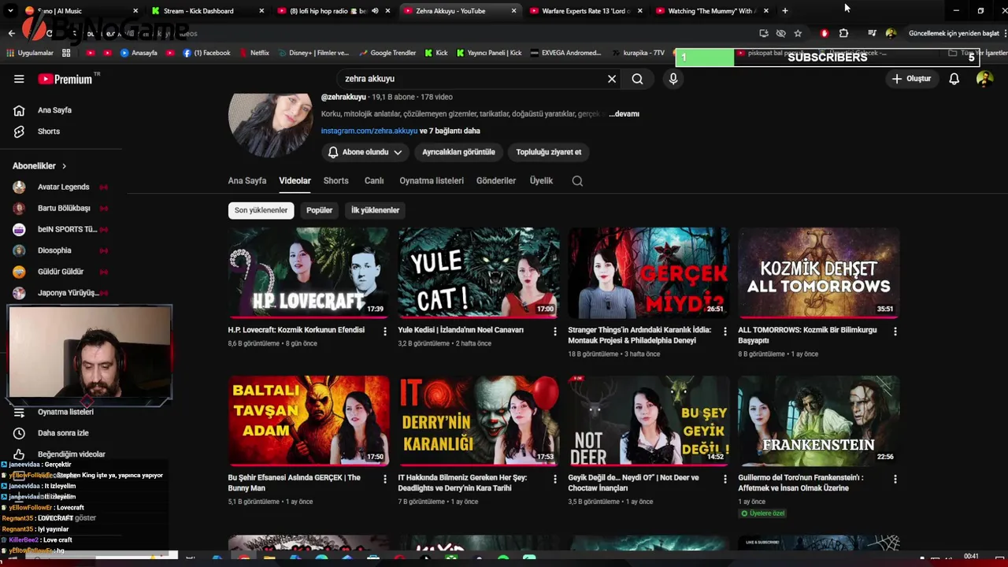The width and height of the screenshot is (1008, 567).
Task: Open options menu for Stranger Things video
Action: coord(724,332)
